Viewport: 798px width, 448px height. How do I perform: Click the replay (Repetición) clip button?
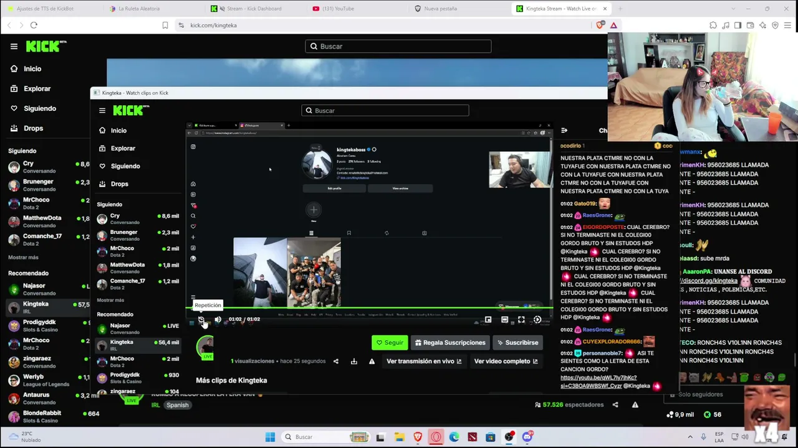(x=201, y=320)
